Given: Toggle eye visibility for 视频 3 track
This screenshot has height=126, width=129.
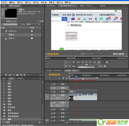Looking at the screenshot, I should click(52, 88).
